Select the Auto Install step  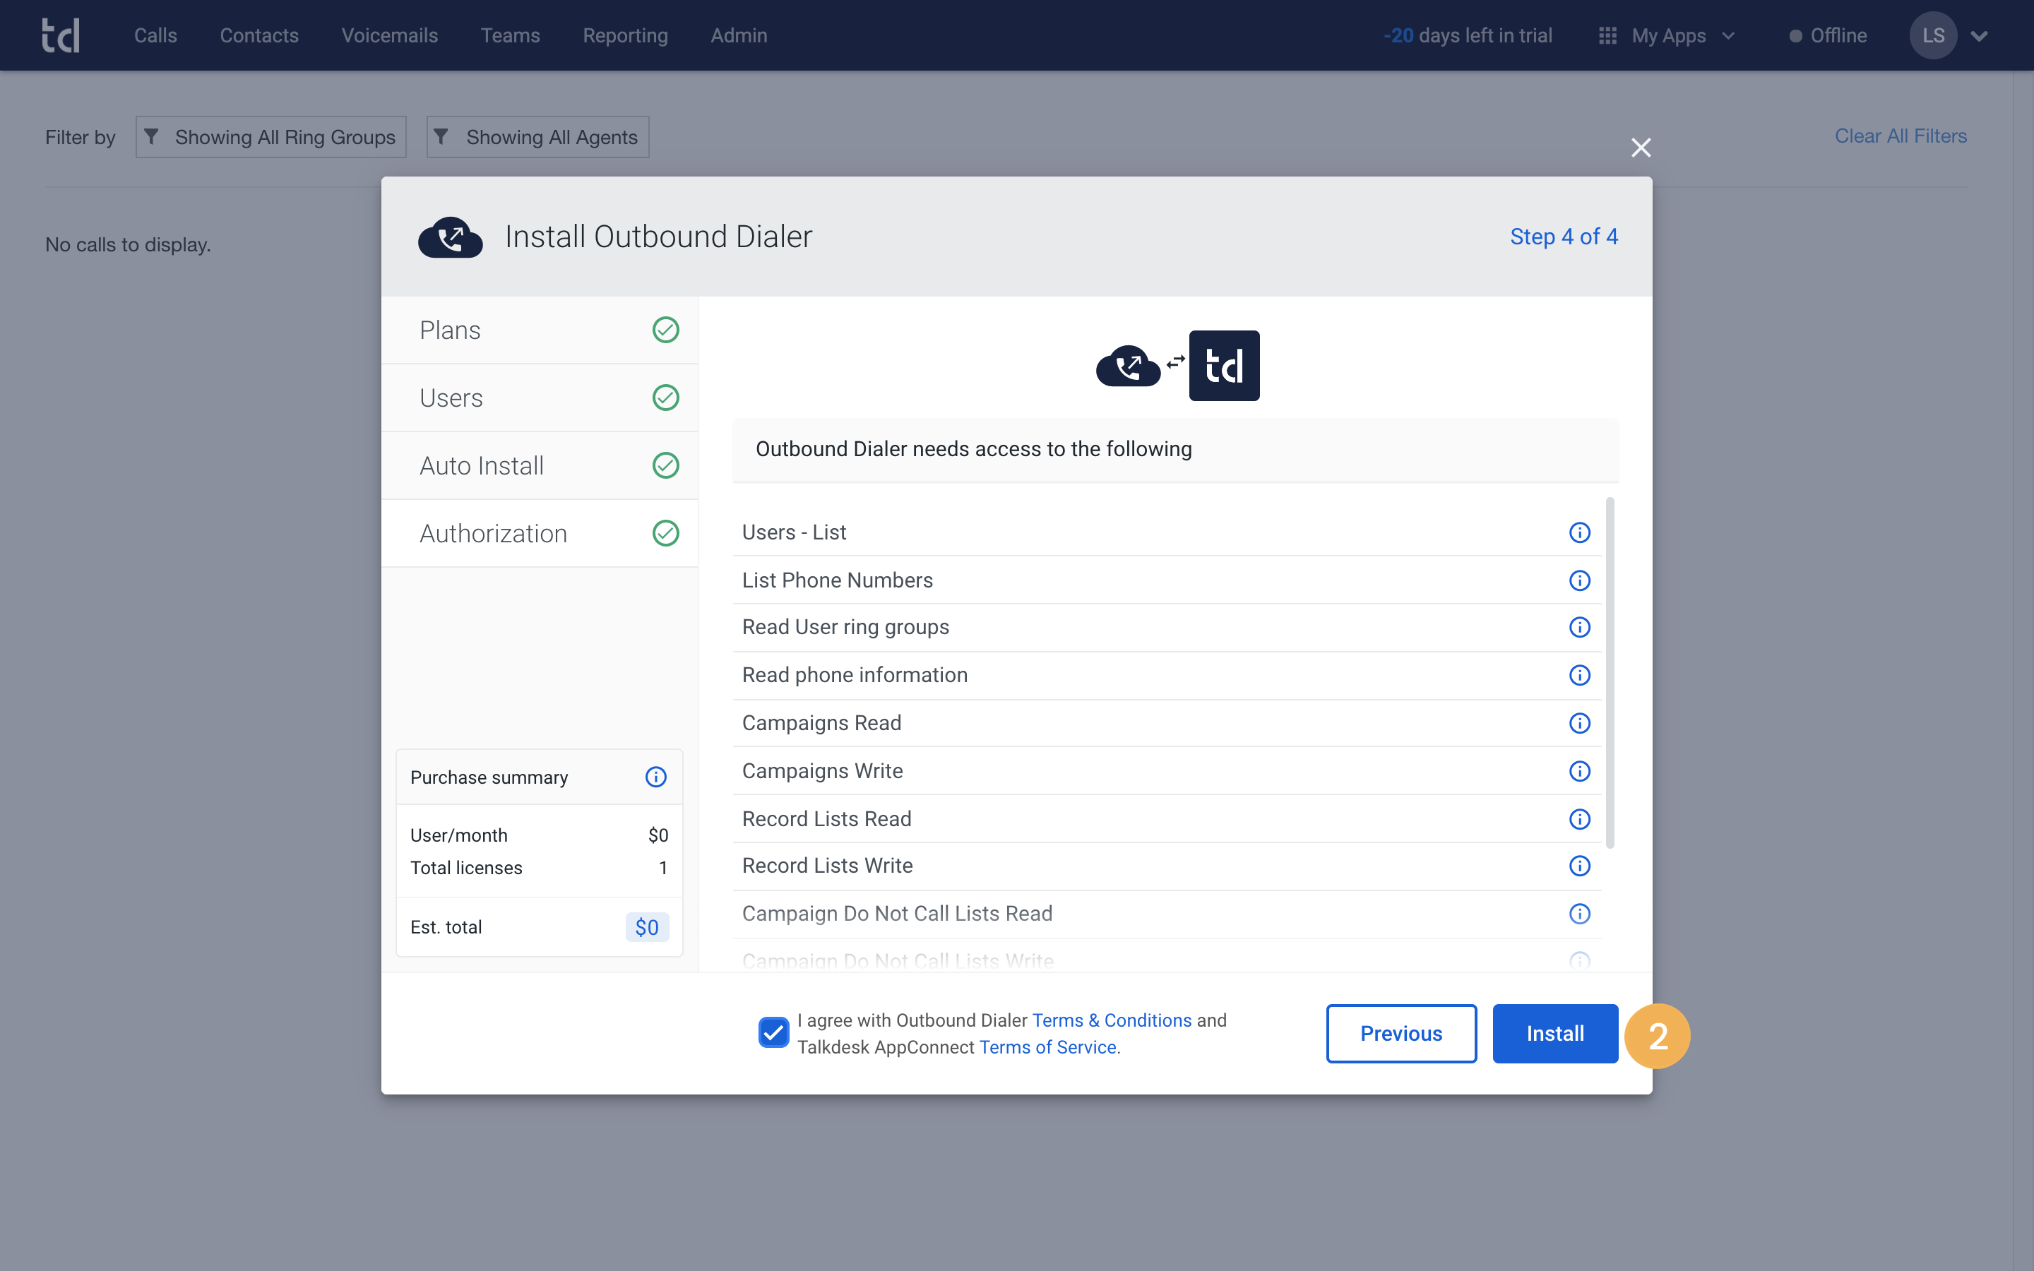point(540,466)
